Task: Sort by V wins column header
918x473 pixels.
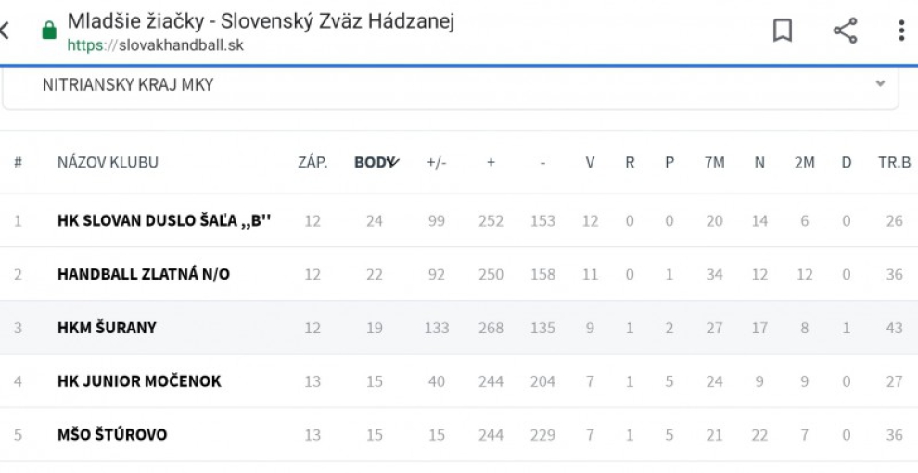Action: click(x=590, y=162)
